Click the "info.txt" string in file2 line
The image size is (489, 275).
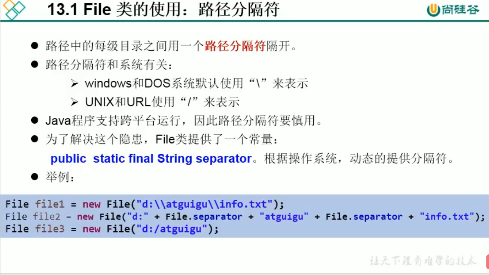point(447,216)
